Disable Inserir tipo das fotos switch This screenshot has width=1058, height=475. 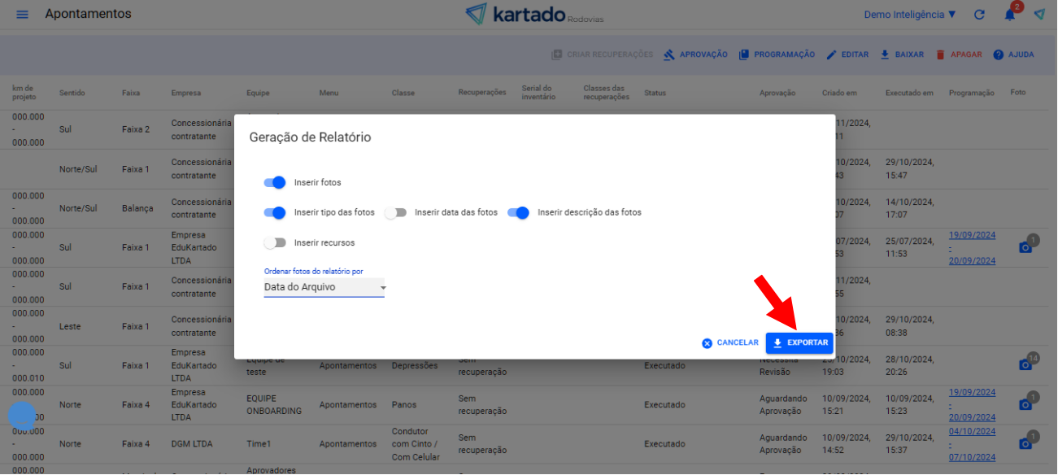(x=275, y=213)
